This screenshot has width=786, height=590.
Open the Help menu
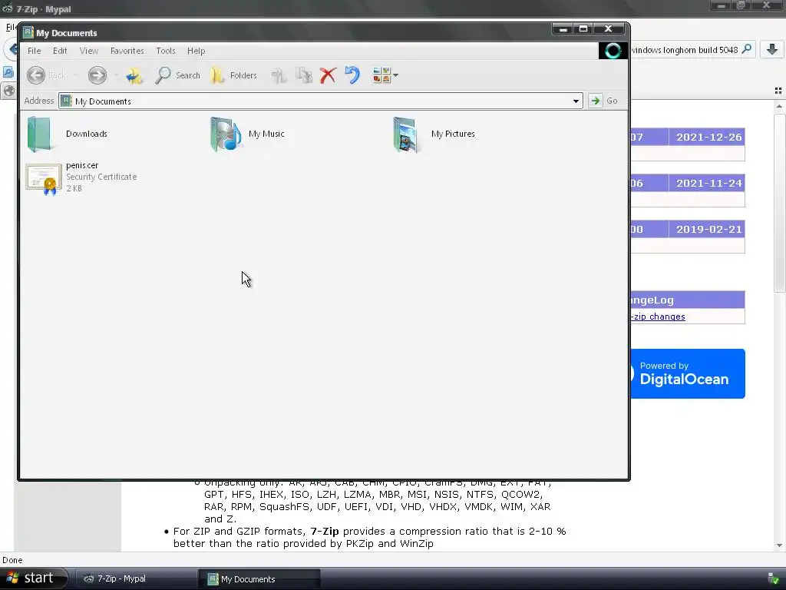[x=196, y=51]
